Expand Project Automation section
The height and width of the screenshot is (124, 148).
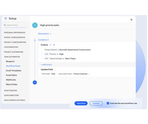click(13, 52)
